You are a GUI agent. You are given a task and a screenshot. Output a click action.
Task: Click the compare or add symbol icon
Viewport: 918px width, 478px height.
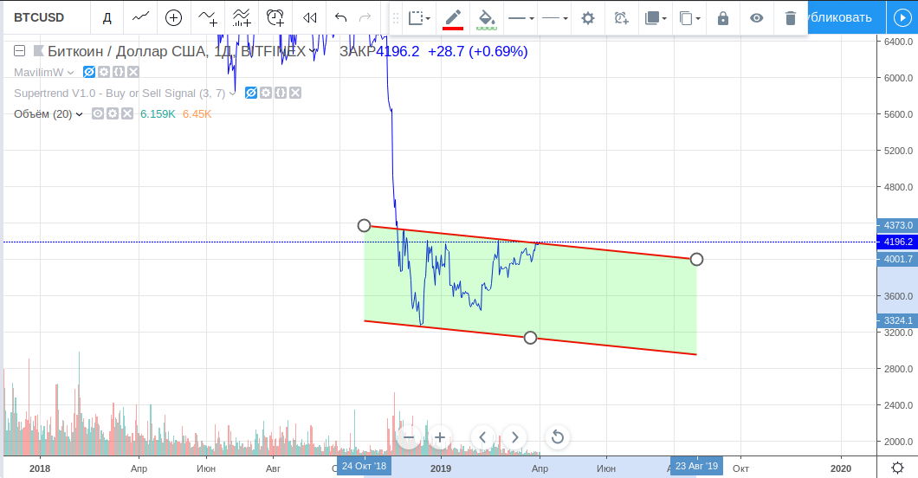(x=173, y=17)
